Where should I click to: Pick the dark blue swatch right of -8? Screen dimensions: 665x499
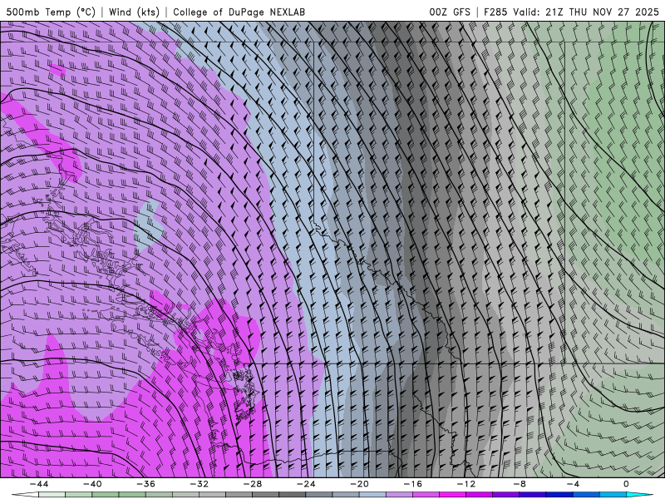point(533,494)
